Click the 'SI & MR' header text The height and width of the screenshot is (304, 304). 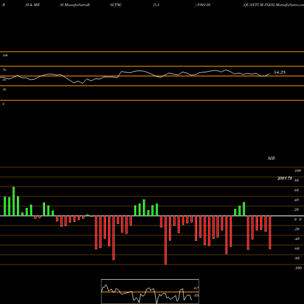pos(32,5)
